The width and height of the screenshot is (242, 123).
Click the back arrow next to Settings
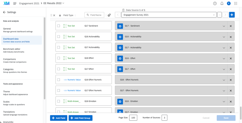(4, 12)
